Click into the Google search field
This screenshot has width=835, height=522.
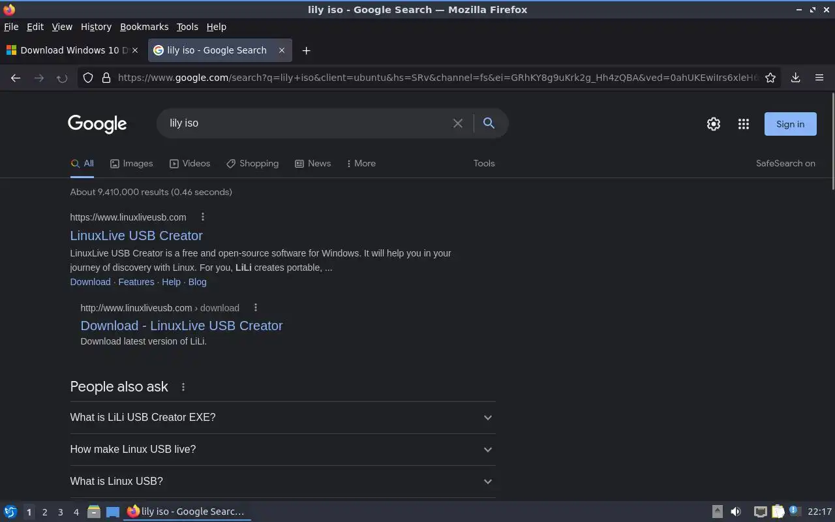(x=307, y=123)
